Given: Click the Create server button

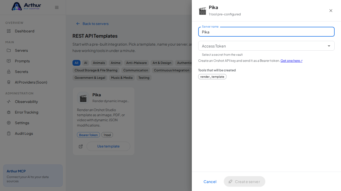Looking at the screenshot, I should [x=245, y=181].
